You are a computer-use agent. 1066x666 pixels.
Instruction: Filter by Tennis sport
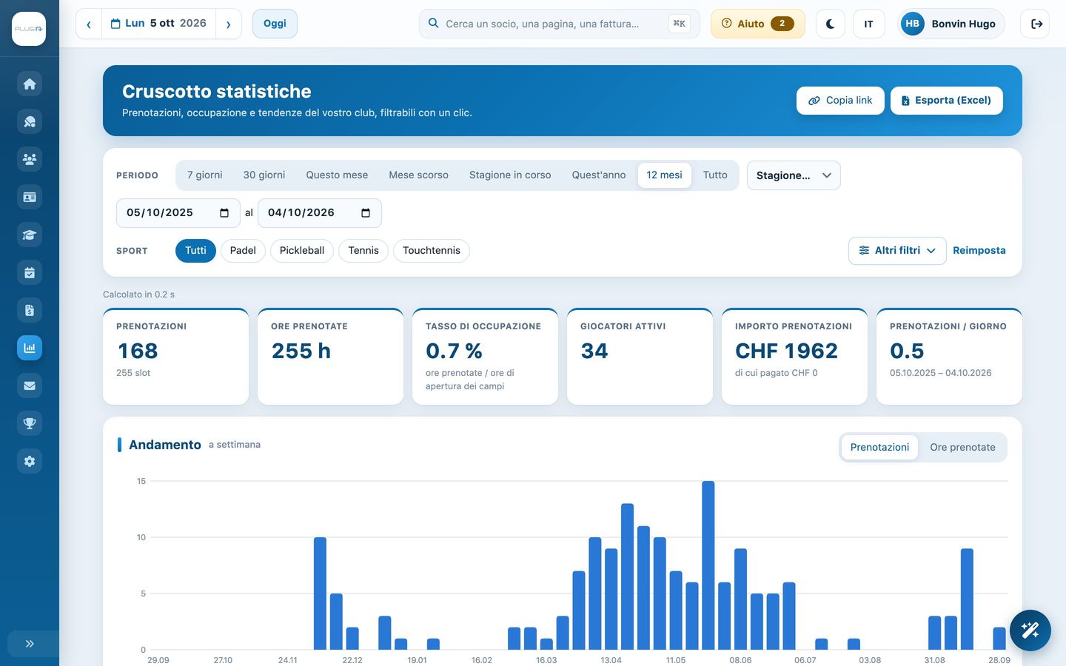click(x=363, y=251)
